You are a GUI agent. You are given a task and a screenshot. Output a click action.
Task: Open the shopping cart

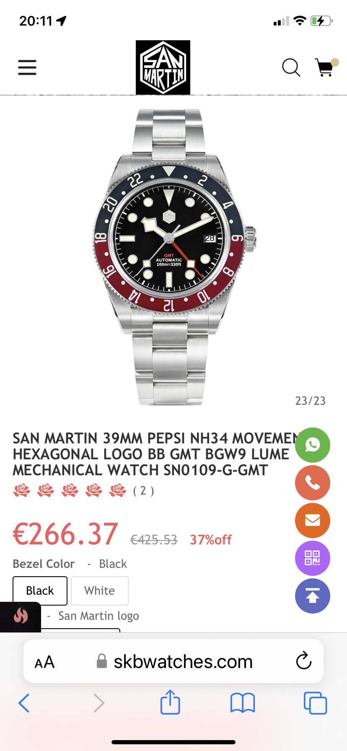point(326,67)
